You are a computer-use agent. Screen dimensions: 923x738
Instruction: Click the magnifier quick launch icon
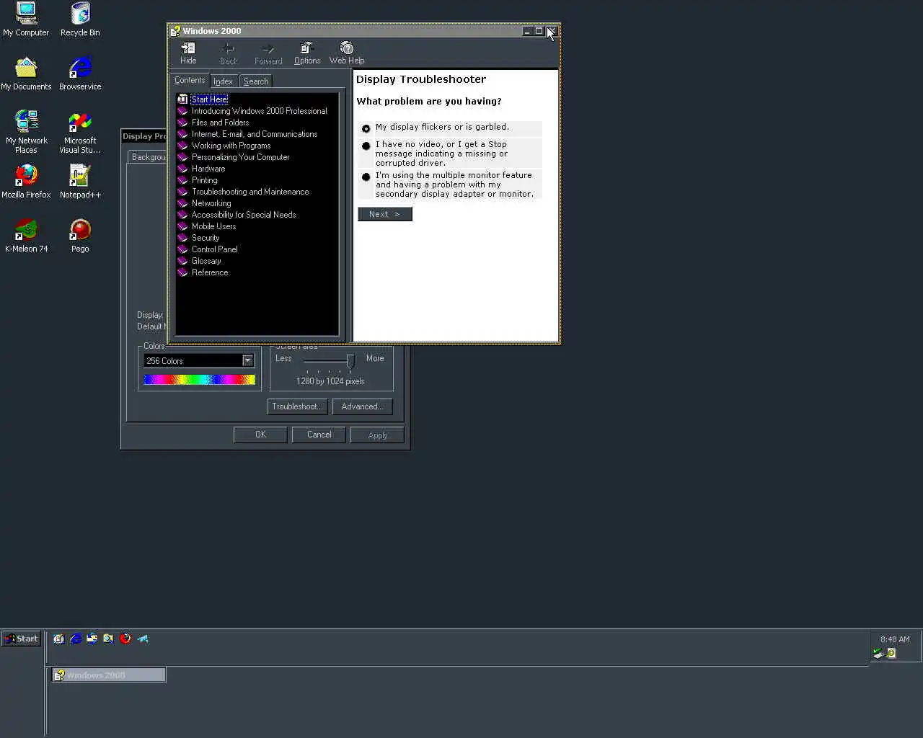click(109, 639)
